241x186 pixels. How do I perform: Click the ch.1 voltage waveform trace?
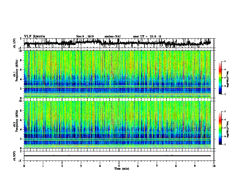[117, 43]
